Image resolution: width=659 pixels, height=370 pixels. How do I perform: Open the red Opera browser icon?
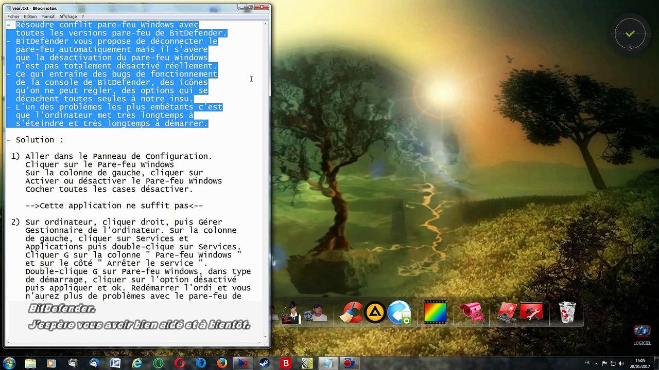tap(179, 363)
